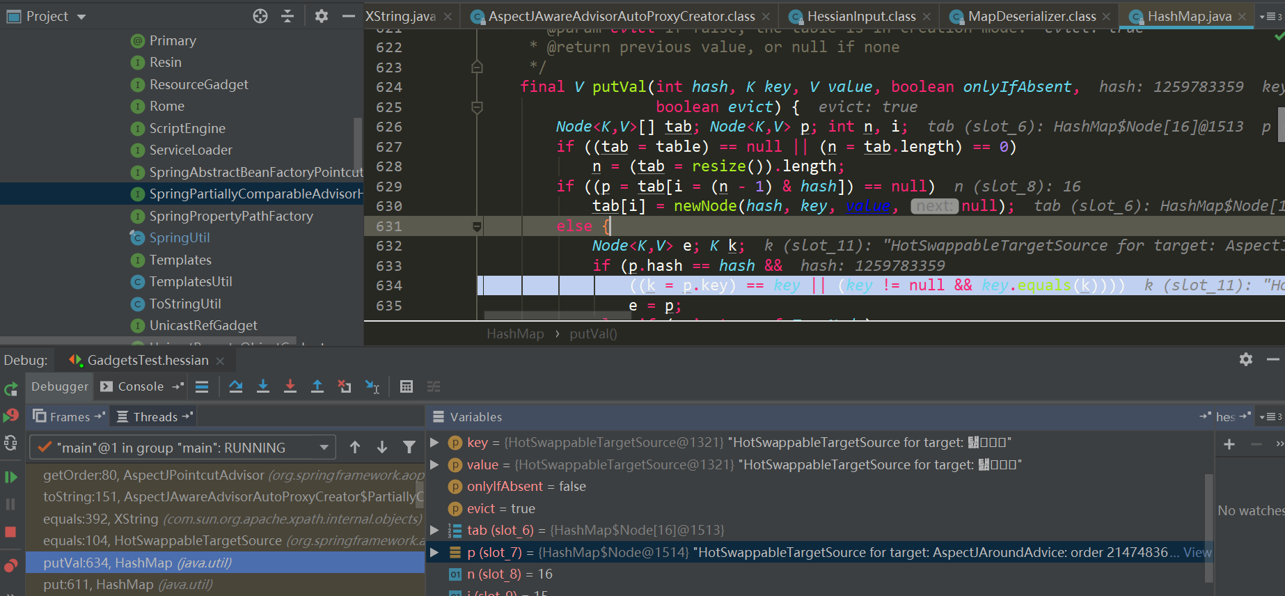Click the View link on p (slot_7)

(x=1197, y=553)
